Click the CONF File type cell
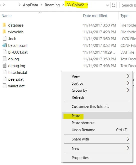Viewport: 136px width, 165px height. coord(128,46)
